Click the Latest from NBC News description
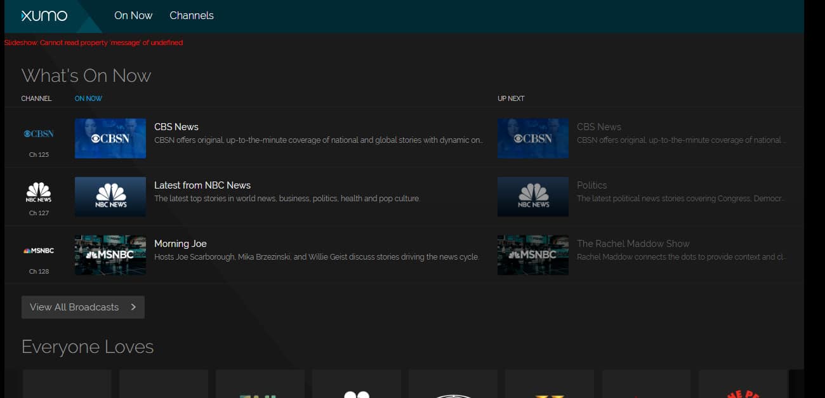This screenshot has height=398, width=825. [287, 199]
